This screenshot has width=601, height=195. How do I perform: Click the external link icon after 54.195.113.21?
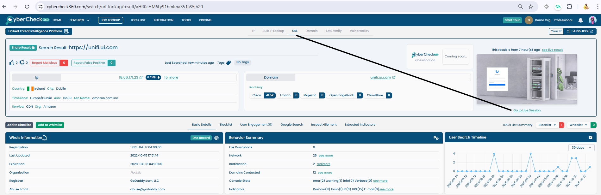tap(592, 31)
